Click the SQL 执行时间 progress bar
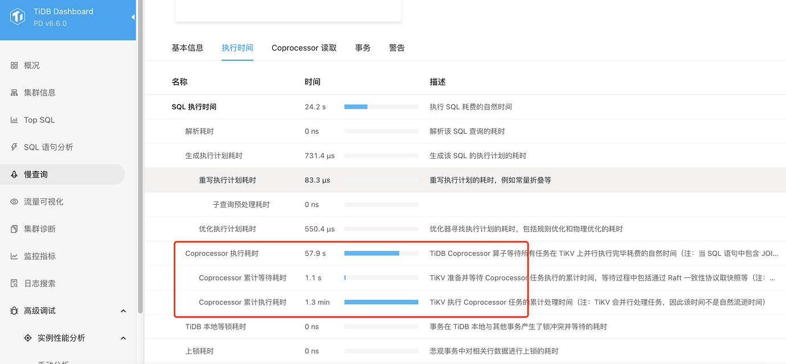786x364 pixels. tap(382, 107)
